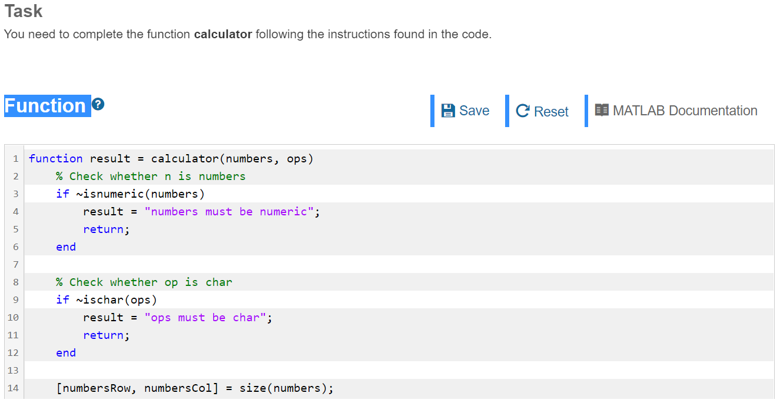Click the Reset circular arrow icon
783x413 pixels.
click(522, 111)
